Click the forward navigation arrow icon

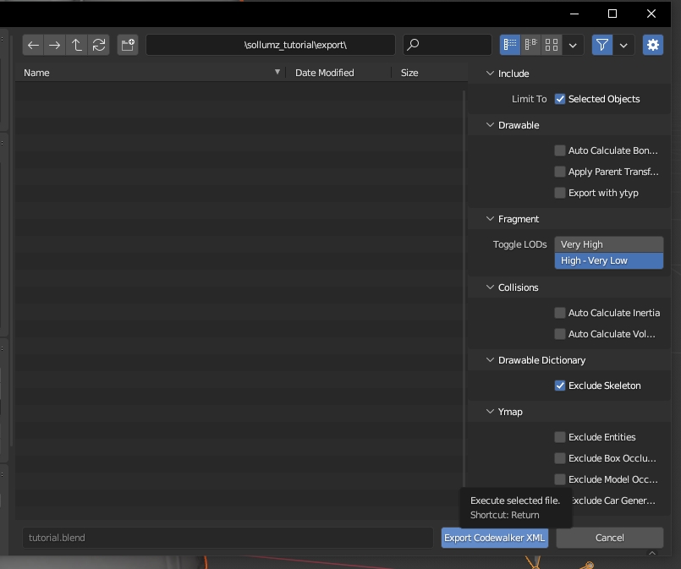point(55,45)
